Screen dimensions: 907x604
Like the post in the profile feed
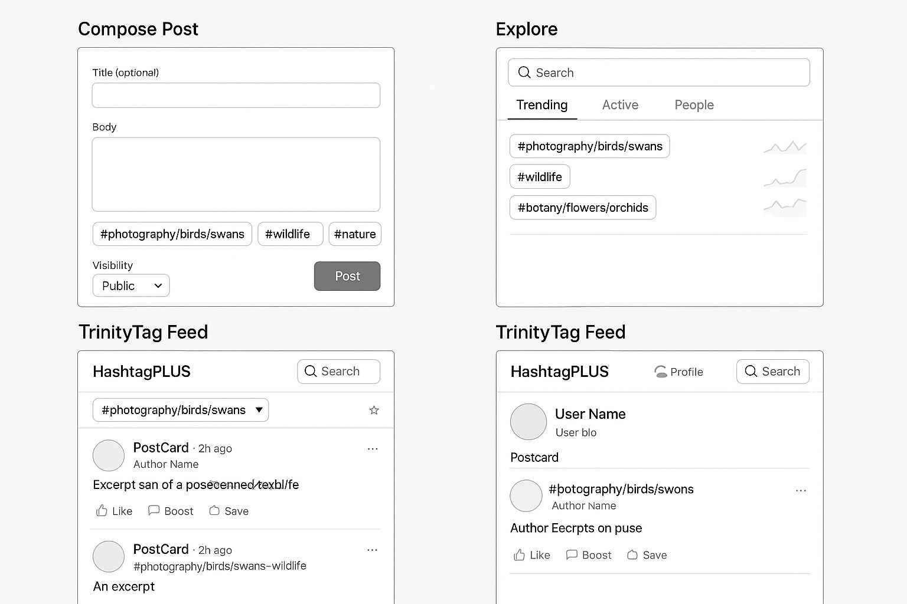tap(531, 555)
